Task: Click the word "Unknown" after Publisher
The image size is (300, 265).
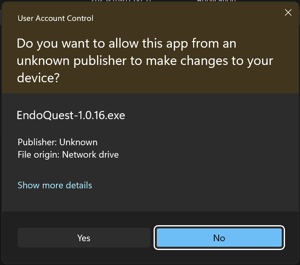Action: 78,142
